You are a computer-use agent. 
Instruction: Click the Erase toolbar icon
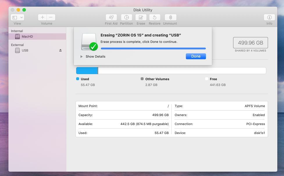pos(141,17)
